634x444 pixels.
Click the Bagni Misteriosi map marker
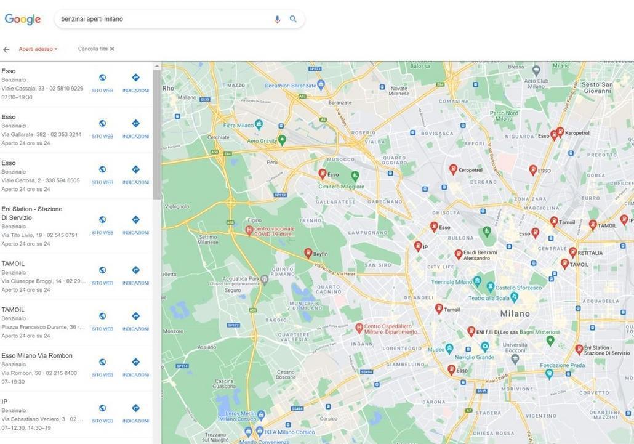(550, 341)
